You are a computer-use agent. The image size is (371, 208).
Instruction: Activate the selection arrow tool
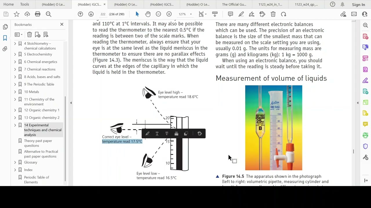(137, 14)
